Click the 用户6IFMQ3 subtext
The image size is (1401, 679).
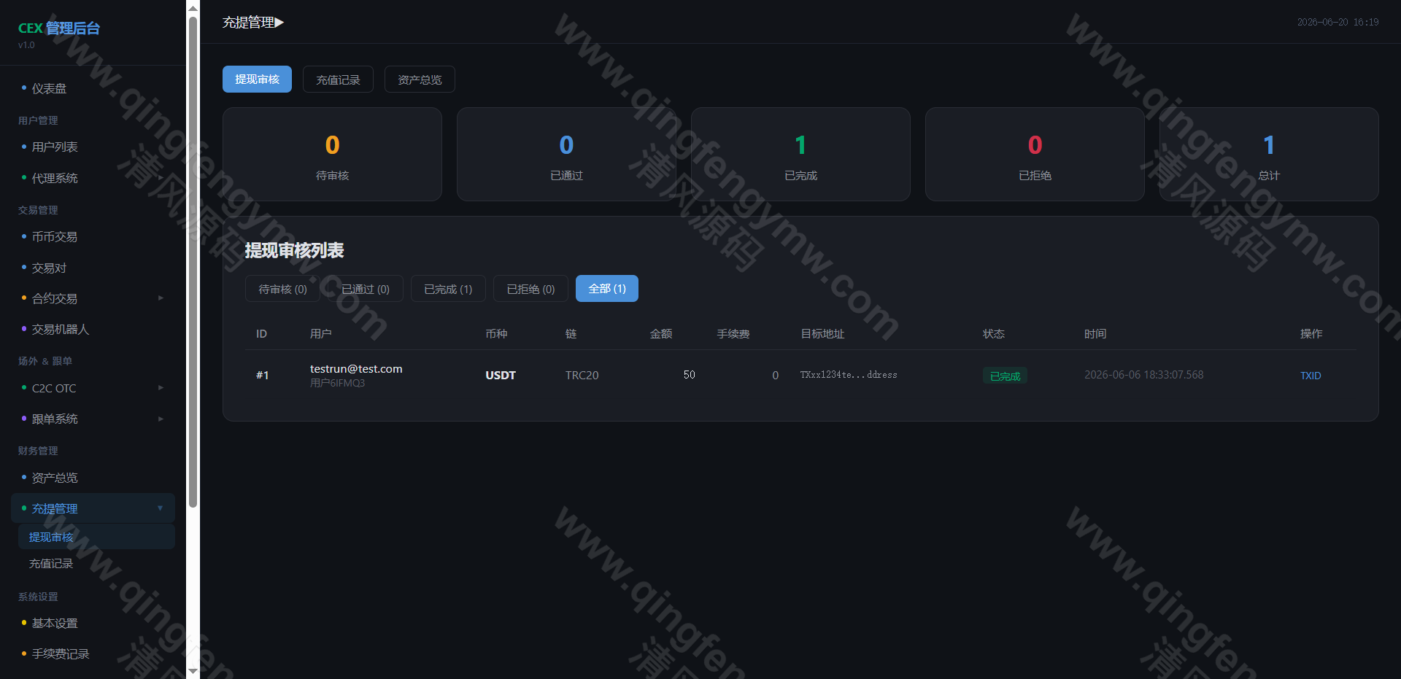(x=337, y=384)
